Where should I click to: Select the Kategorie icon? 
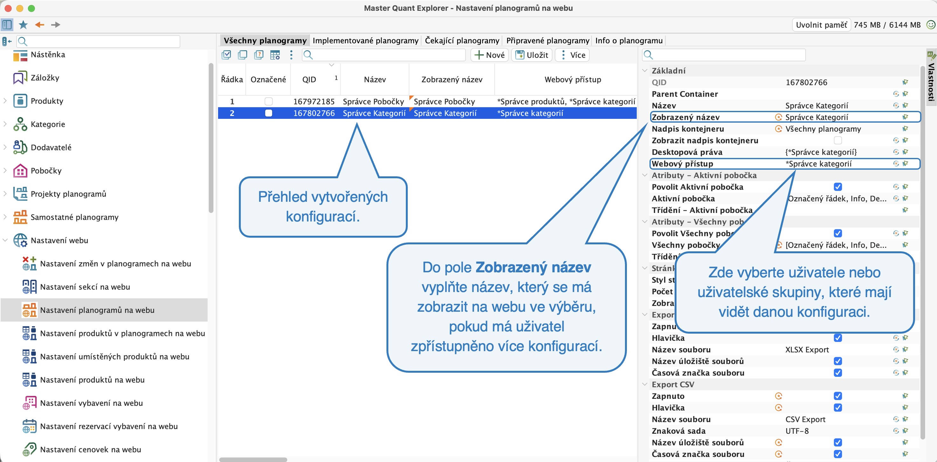click(20, 124)
